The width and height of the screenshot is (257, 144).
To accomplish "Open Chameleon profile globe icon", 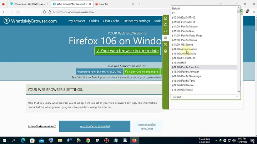I will tap(166, 25).
